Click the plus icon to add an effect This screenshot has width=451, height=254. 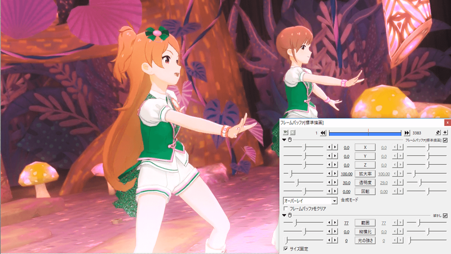click(445, 133)
